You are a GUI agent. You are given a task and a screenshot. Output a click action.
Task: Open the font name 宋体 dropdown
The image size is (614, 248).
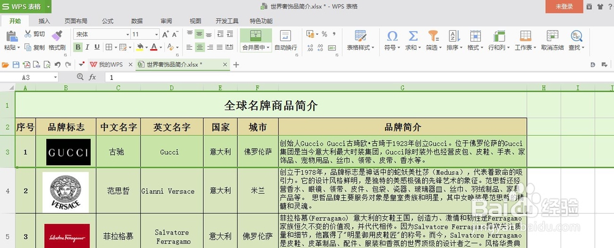(x=127, y=34)
